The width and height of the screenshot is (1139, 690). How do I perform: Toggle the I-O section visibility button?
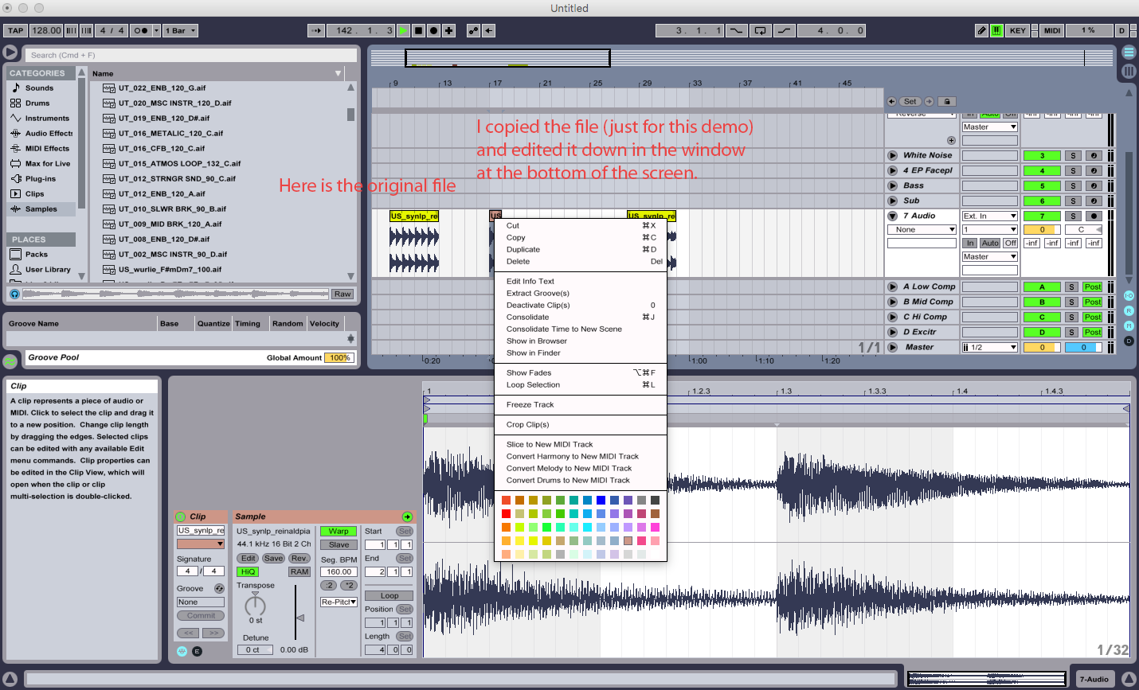[x=1129, y=295]
